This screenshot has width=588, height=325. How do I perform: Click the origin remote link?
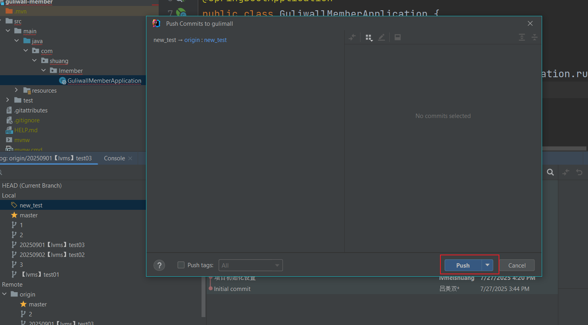[x=192, y=40]
